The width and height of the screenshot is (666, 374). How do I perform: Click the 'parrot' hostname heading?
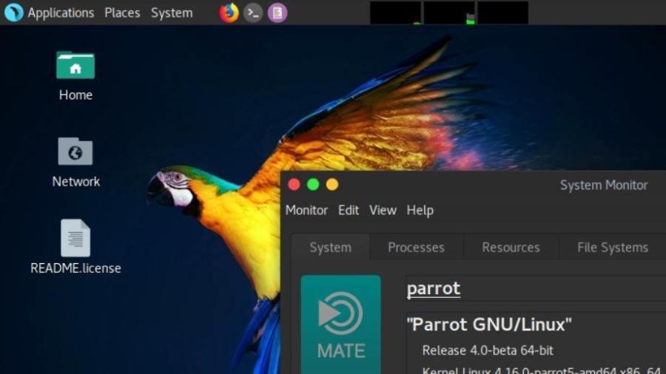pos(433,288)
